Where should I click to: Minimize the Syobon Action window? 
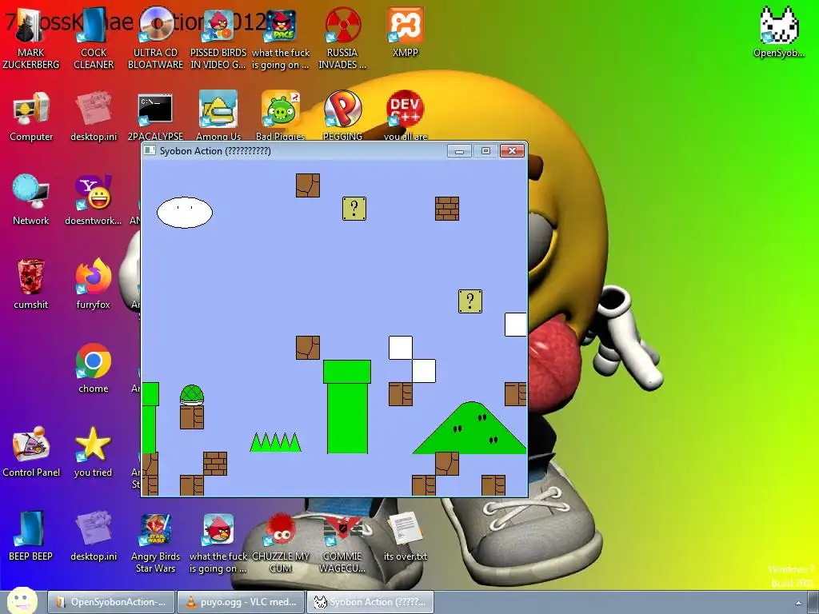460,151
